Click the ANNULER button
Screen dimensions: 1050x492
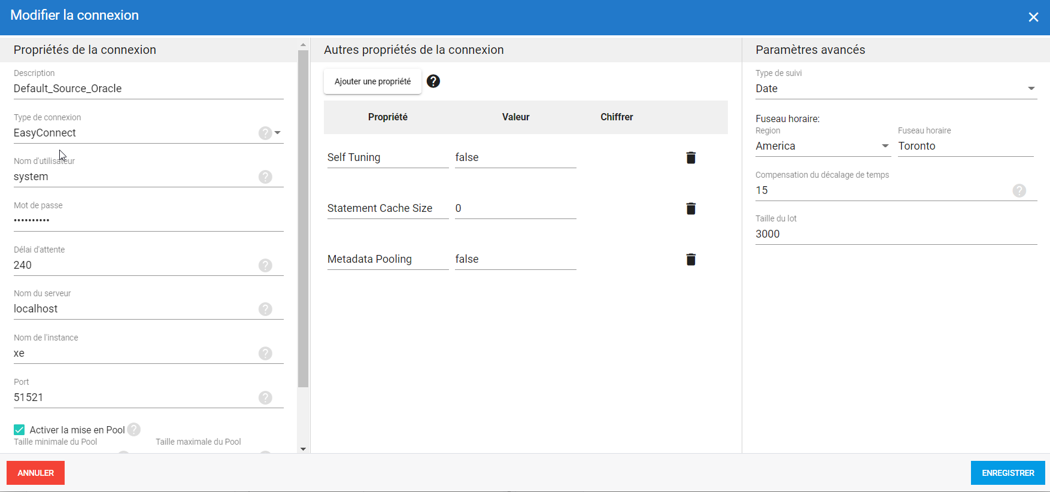[x=35, y=473]
